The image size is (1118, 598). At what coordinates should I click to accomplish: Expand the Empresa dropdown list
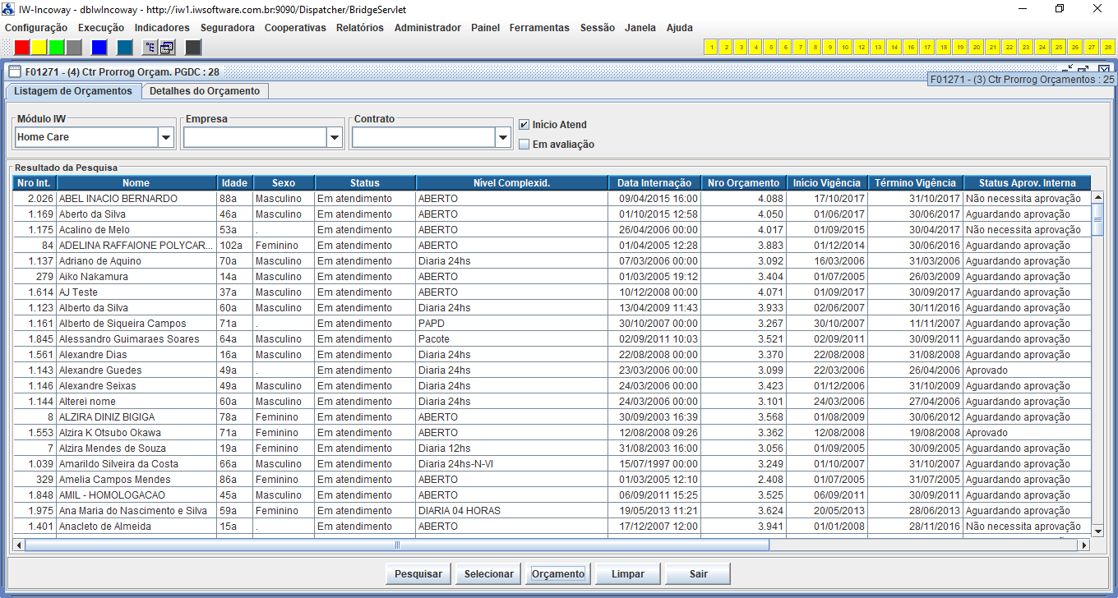[x=335, y=138]
